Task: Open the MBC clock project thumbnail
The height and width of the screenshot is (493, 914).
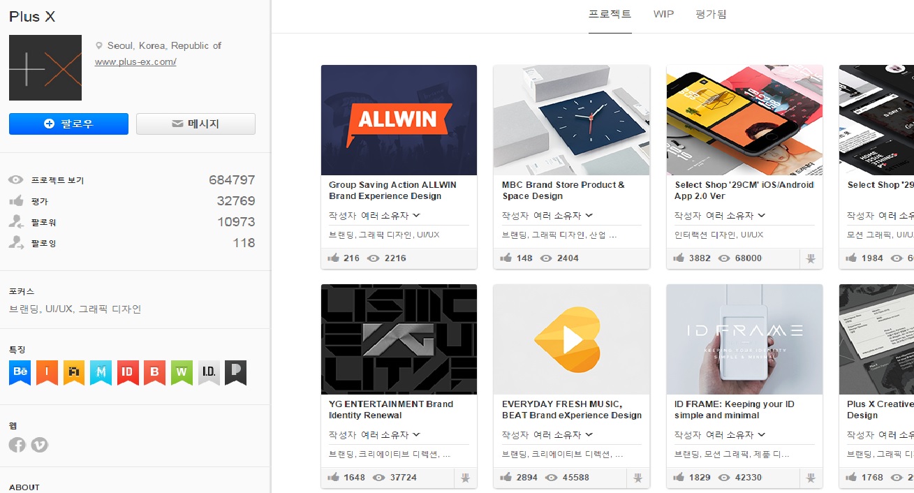Action: [x=571, y=120]
